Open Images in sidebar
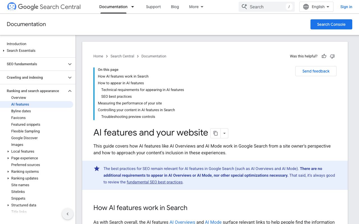The height and width of the screenshot is (224, 359). click(17, 145)
